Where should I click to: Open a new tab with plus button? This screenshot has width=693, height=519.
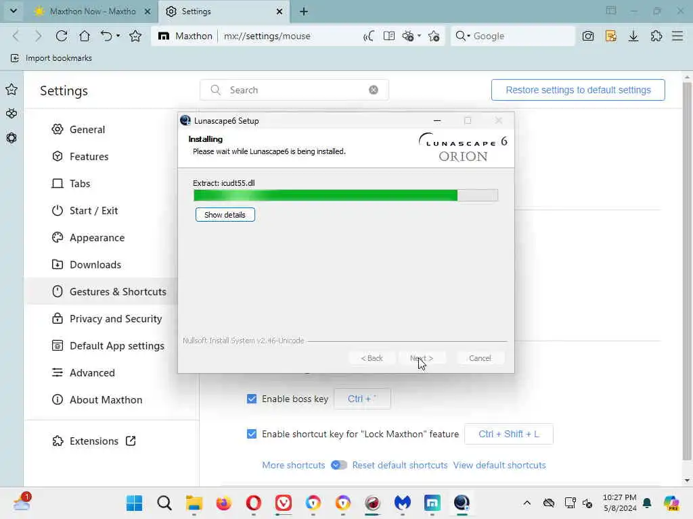coord(304,11)
